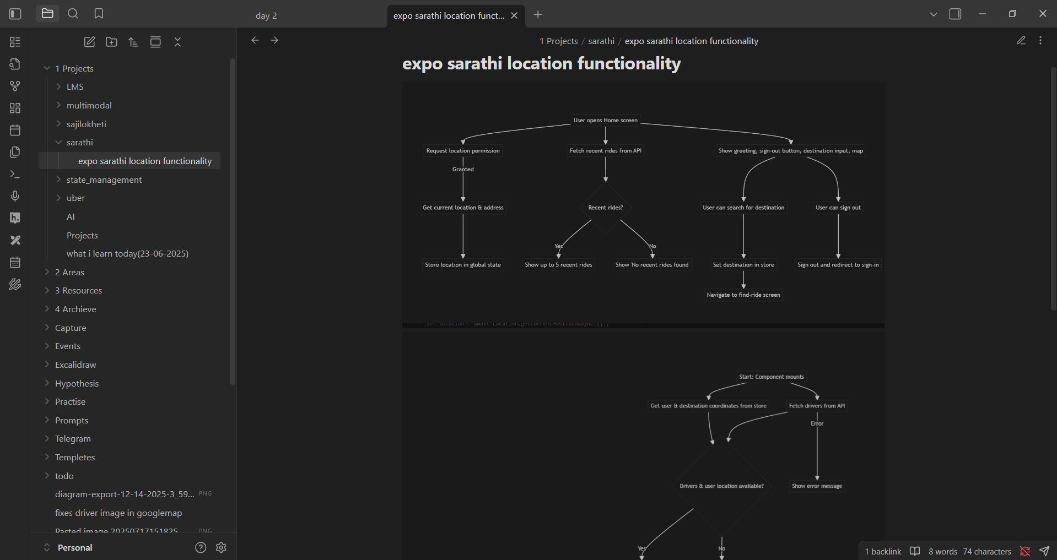The width and height of the screenshot is (1057, 560).
Task: Toggle the left sidebar panel
Action: pos(15,14)
